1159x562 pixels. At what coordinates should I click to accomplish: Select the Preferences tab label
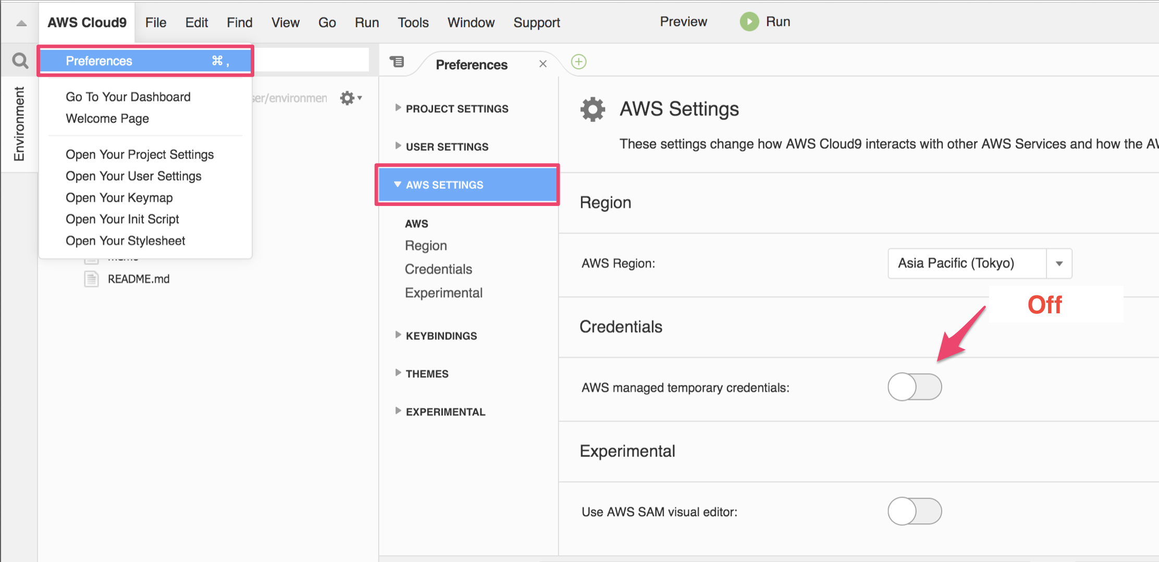(x=472, y=65)
